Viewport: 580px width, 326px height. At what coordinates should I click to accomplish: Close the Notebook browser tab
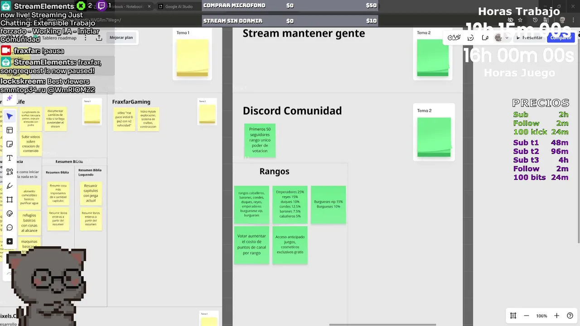click(x=149, y=6)
